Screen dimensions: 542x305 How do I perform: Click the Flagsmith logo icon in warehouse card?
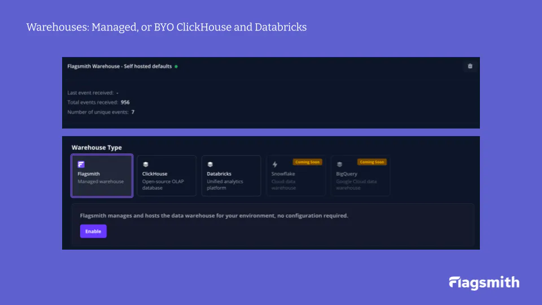[x=81, y=164]
